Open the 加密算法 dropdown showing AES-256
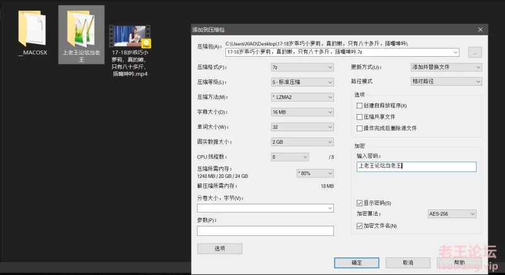Image resolution: width=505 pixels, height=275 pixels. 452,214
